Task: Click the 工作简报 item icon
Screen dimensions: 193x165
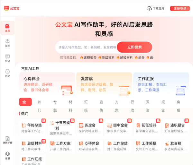Action: tap(138, 143)
